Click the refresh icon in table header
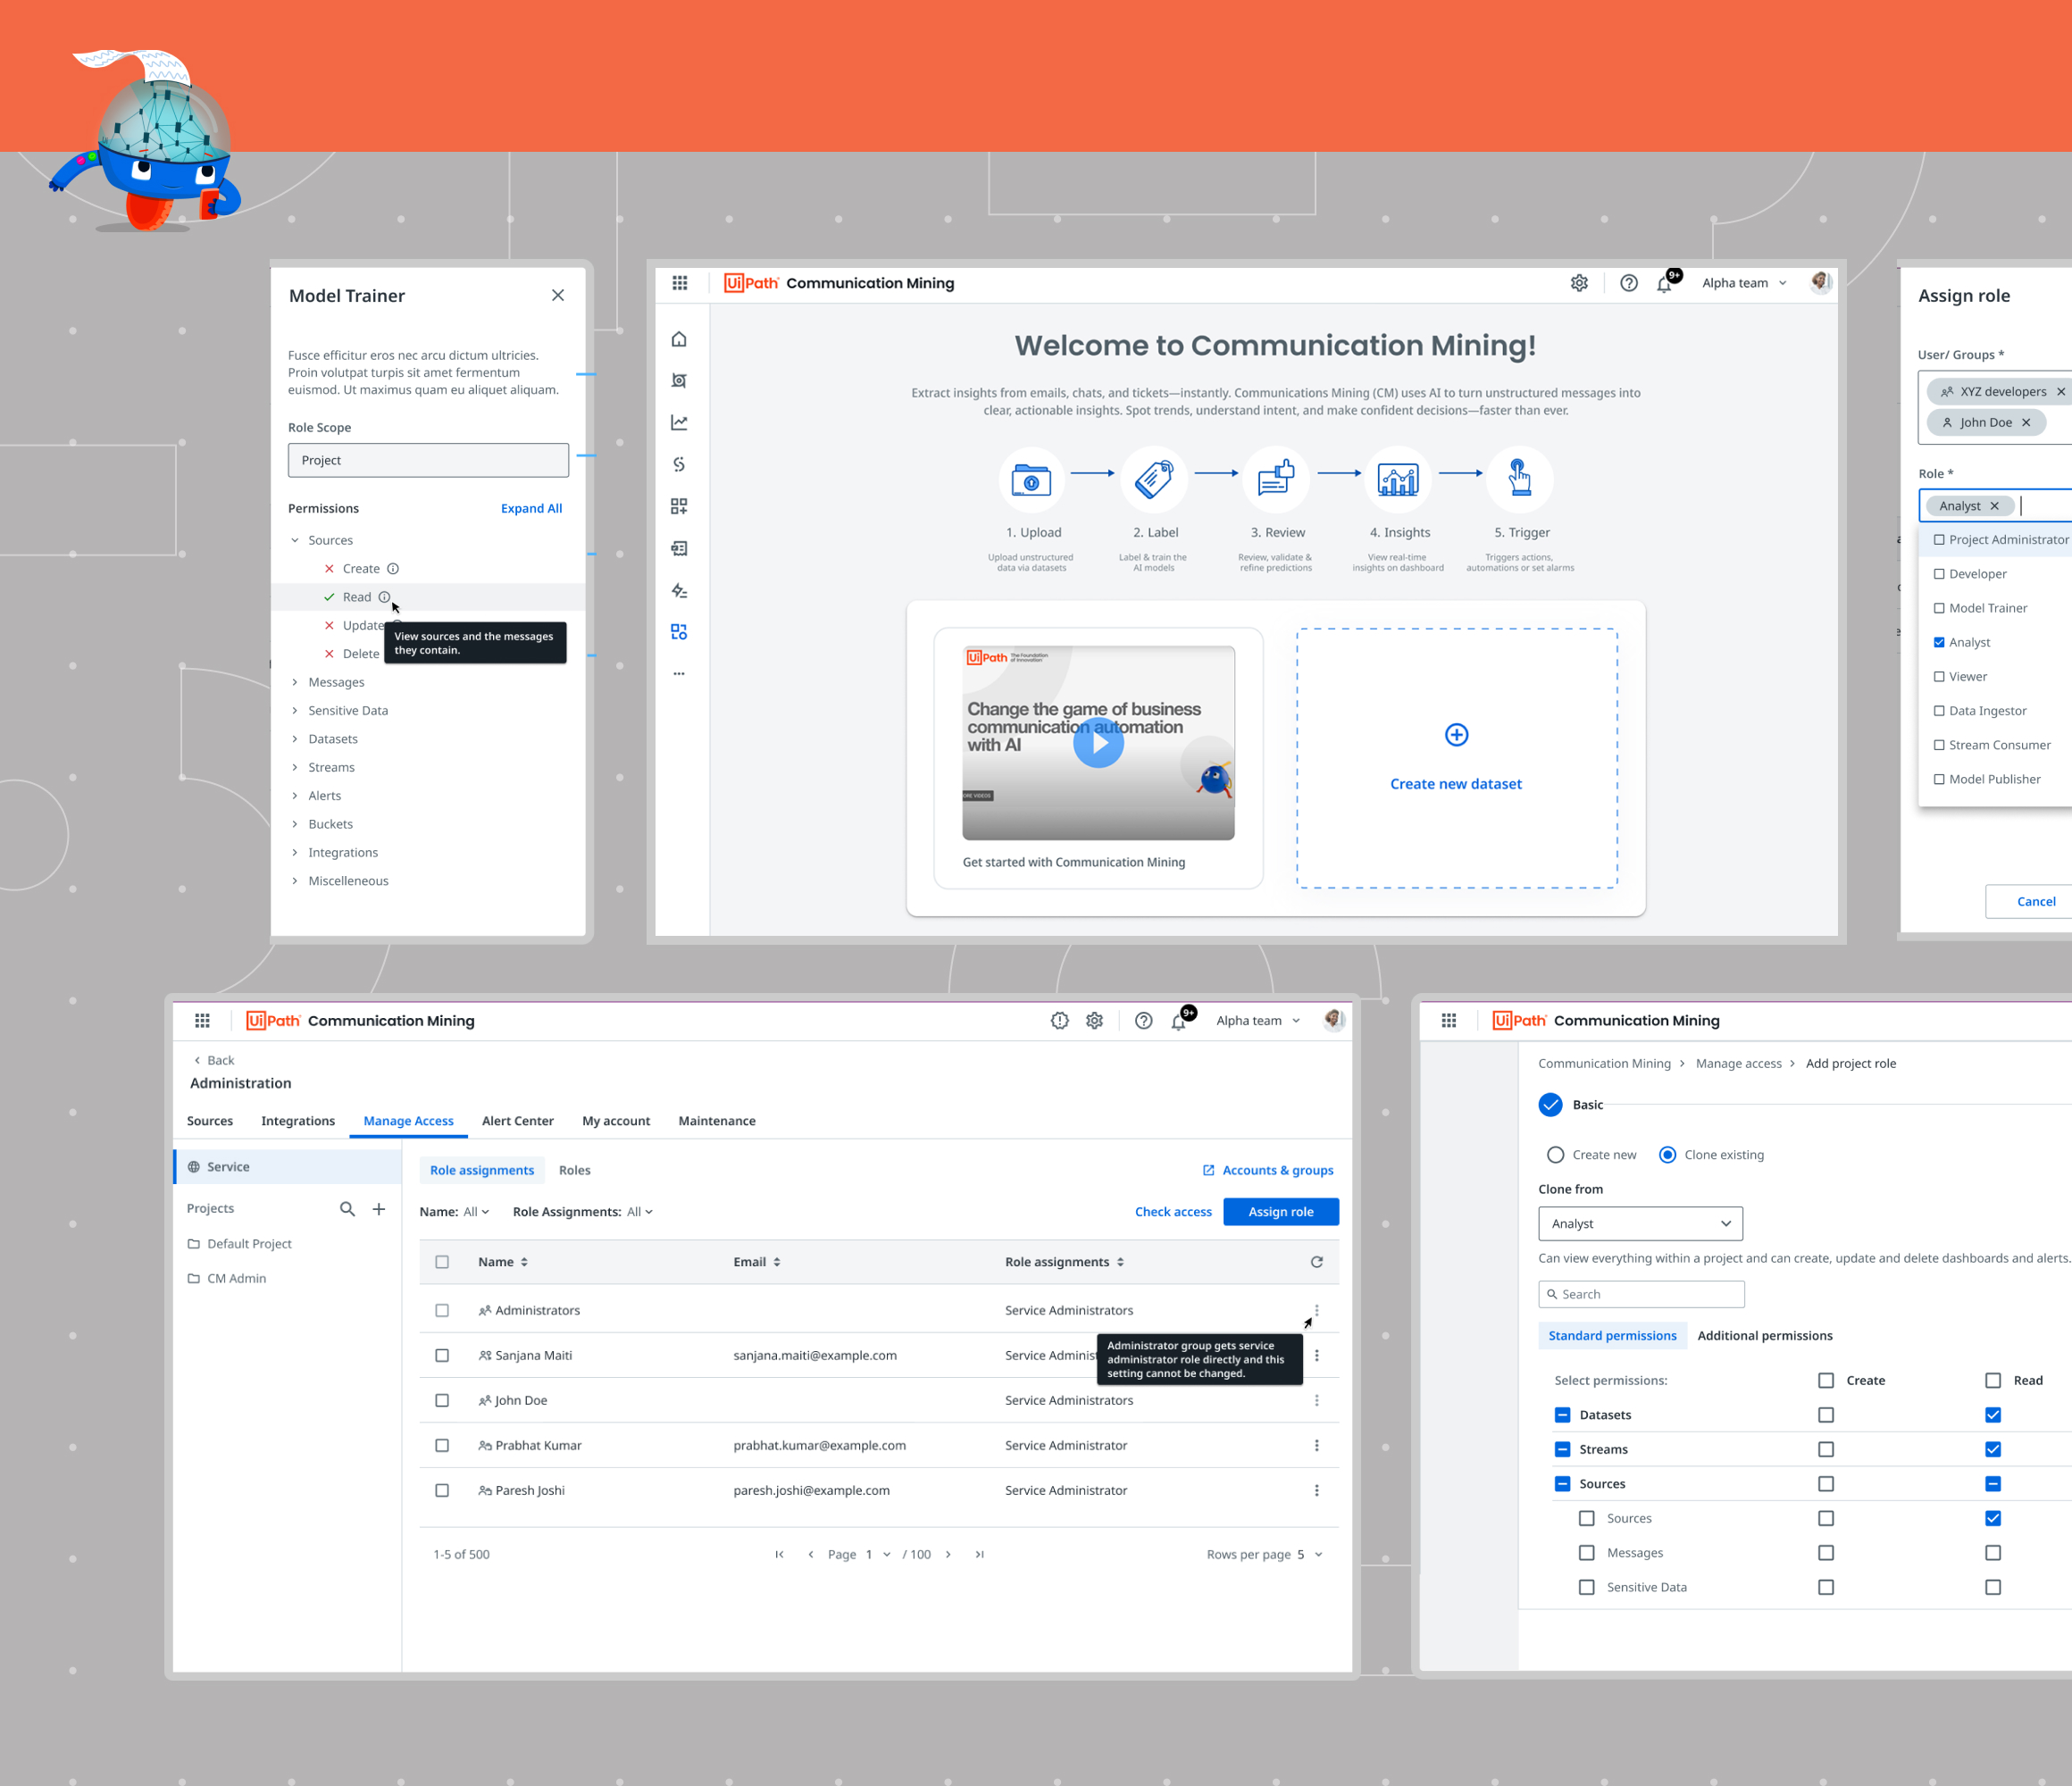The image size is (2072, 1786). point(1316,1262)
